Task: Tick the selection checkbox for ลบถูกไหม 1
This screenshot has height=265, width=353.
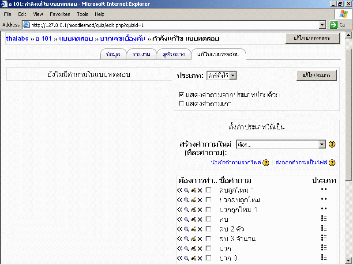Action: pos(208,190)
